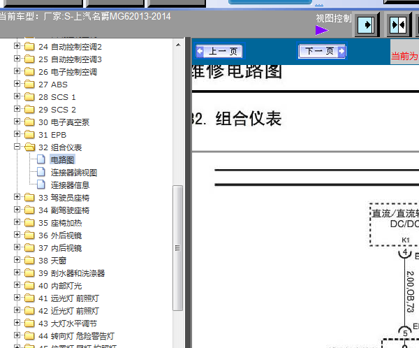Click the connector pin 5 symbol in the diagram
The width and height of the screenshot is (419, 348).
[x=405, y=332]
